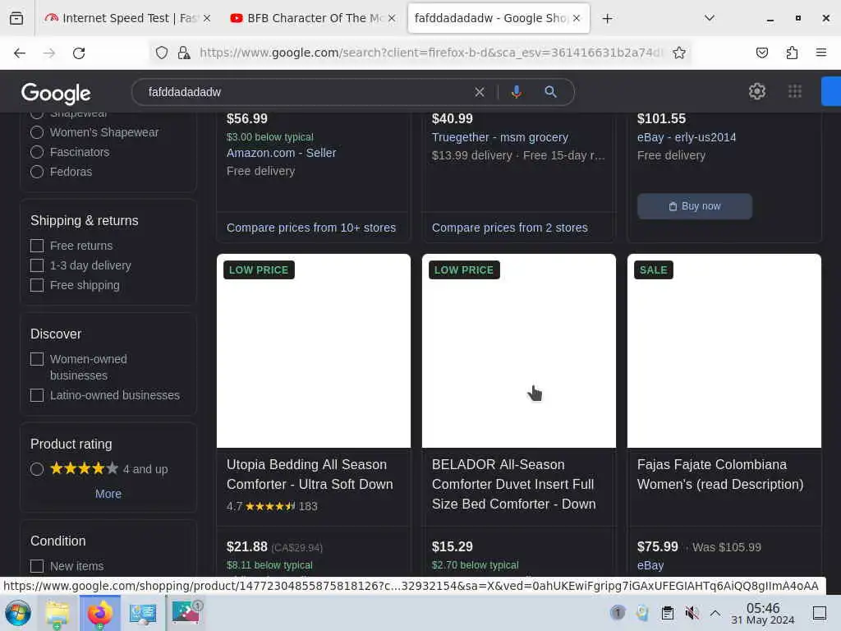Open Google settings gear
Image resolution: width=841 pixels, height=631 pixels.
pos(756,91)
